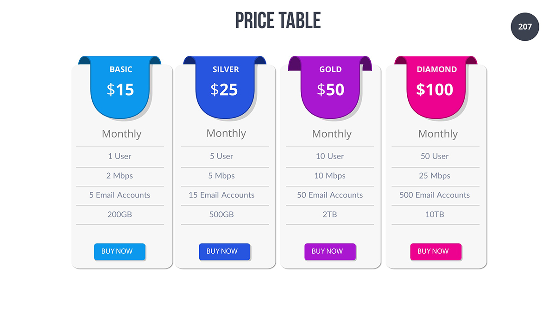Select the SILVER $25 ribbon badge
This screenshot has height=312, width=556.
tap(225, 86)
